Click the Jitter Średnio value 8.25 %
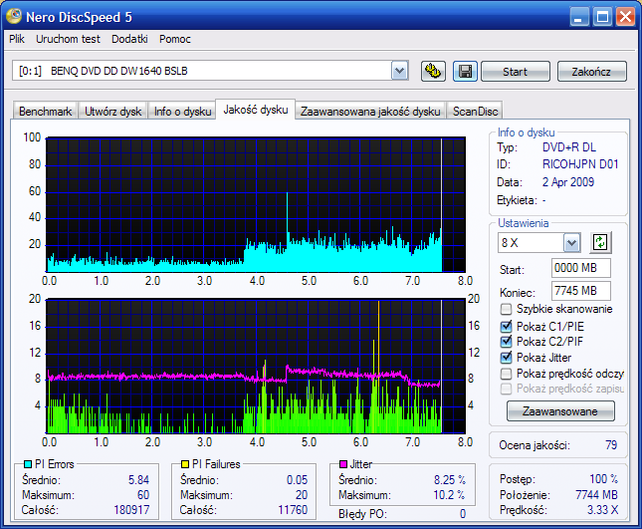The image size is (642, 529). point(450,480)
